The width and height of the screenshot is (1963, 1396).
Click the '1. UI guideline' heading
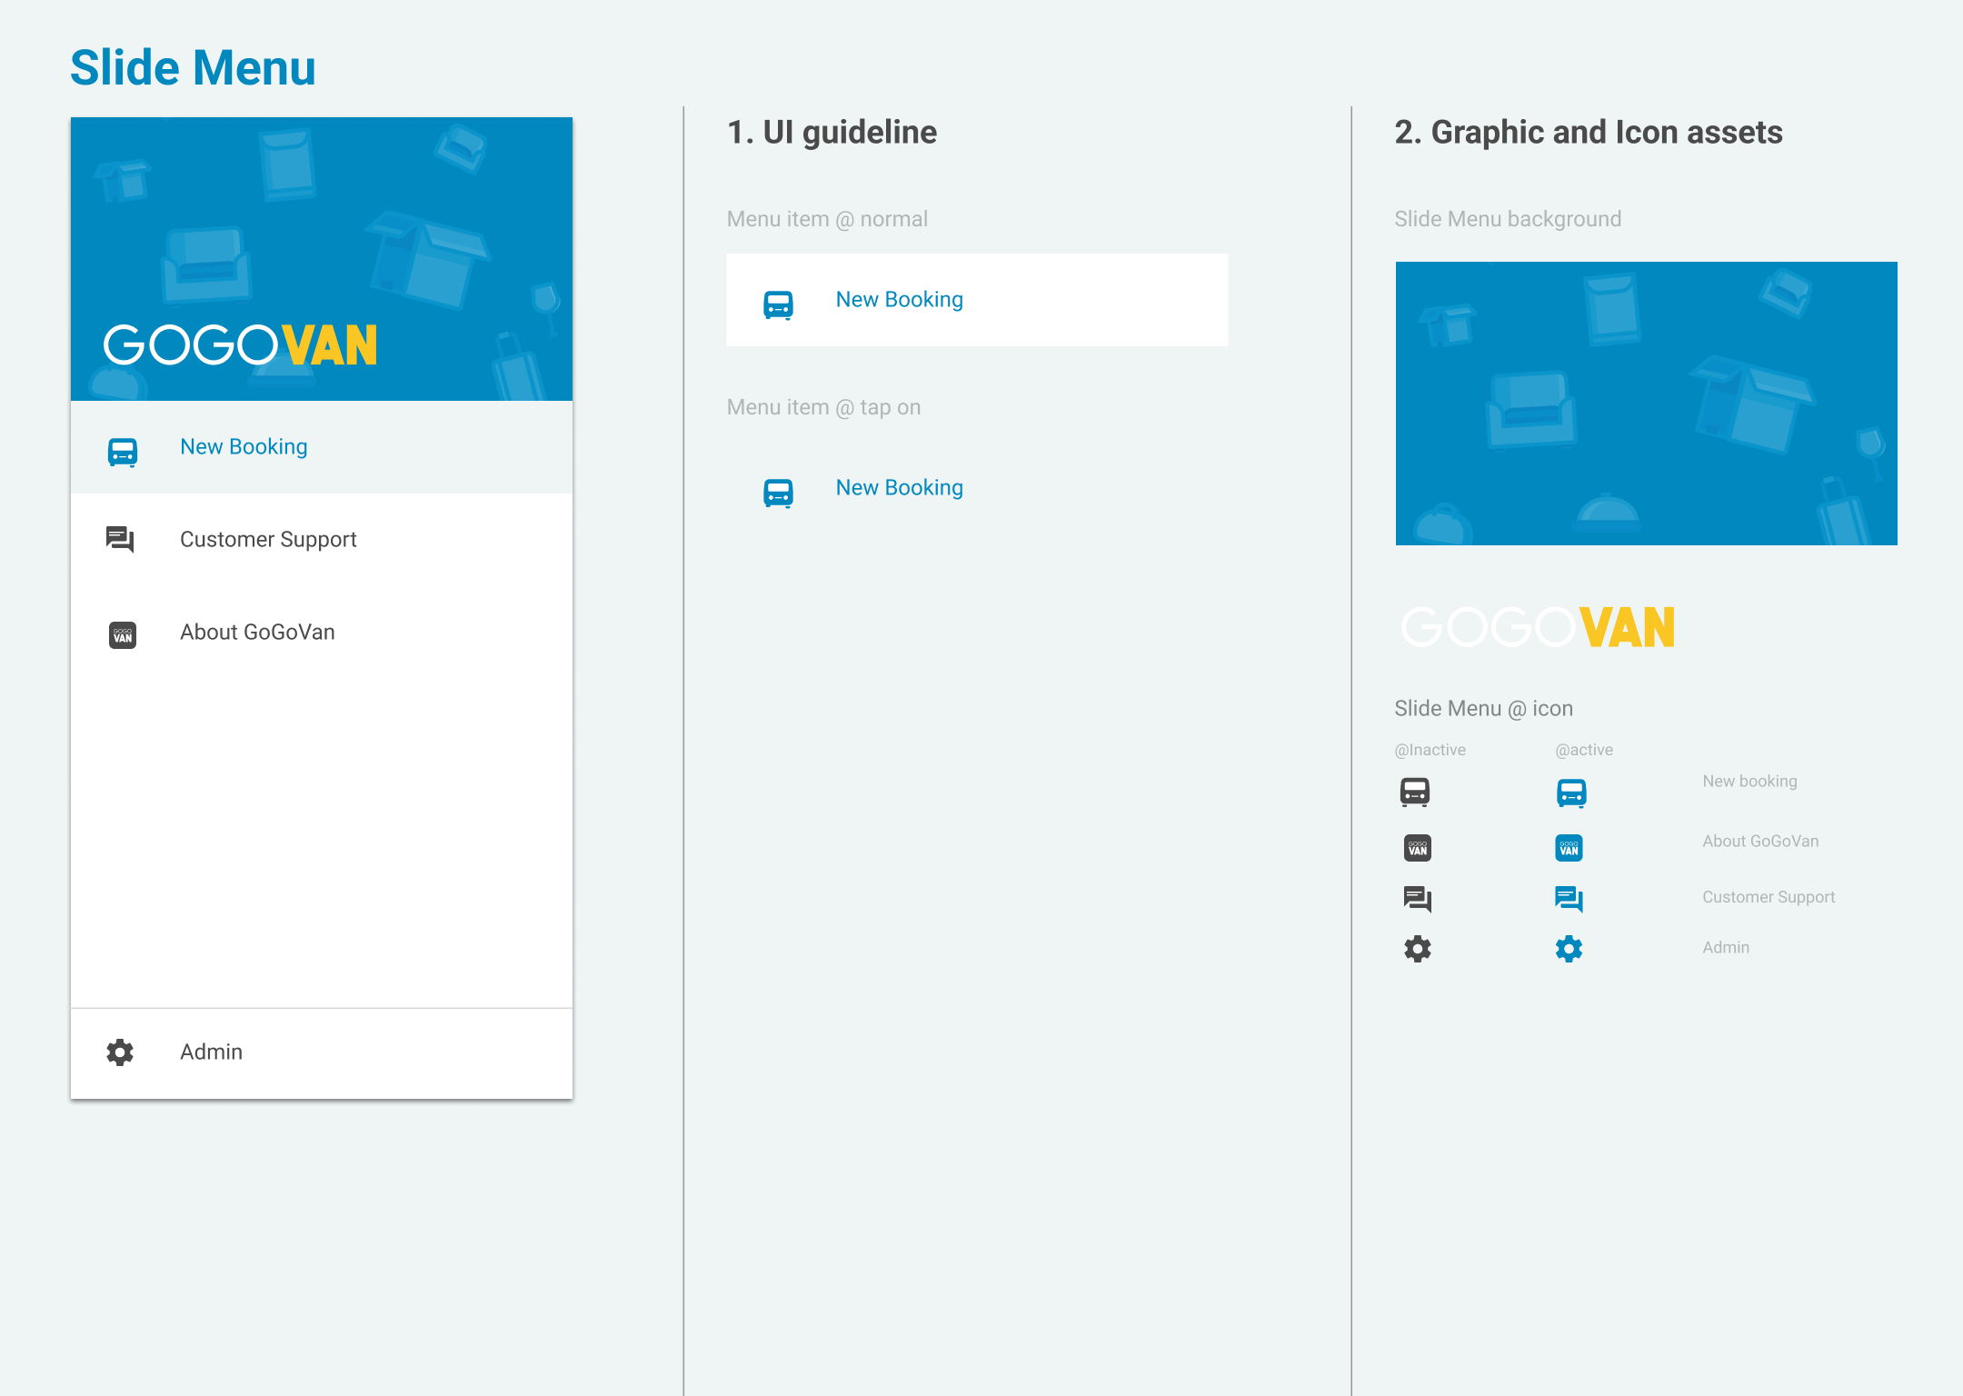(832, 133)
